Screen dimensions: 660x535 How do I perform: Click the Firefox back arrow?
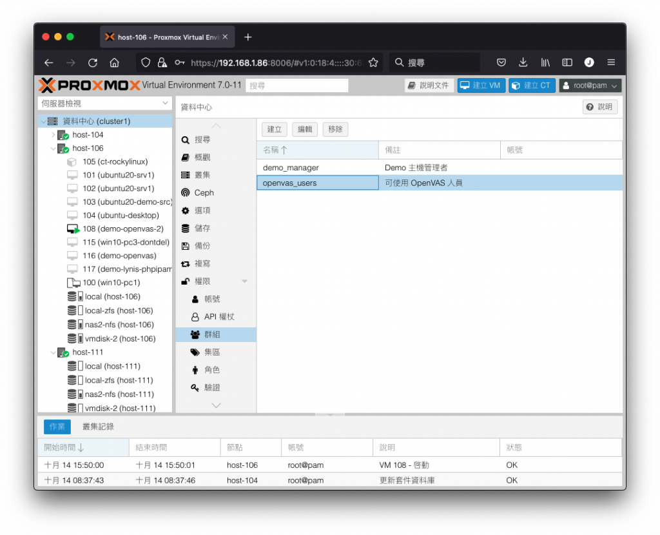pyautogui.click(x=49, y=63)
